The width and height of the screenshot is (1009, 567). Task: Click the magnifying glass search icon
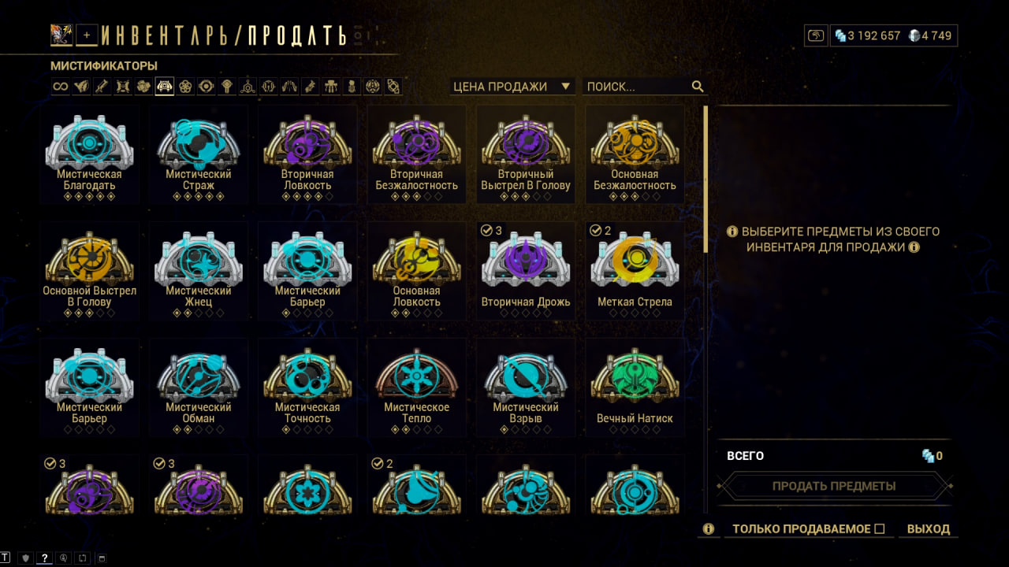pyautogui.click(x=698, y=87)
